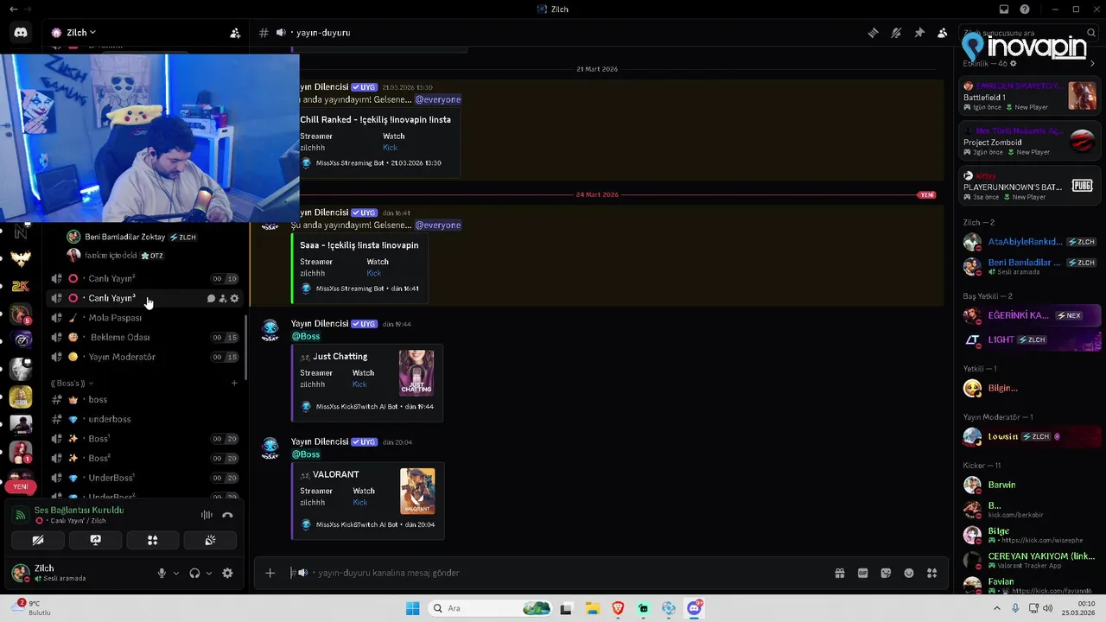Open the Threads icon in channel header
Screen dimensions: 1106x622
(x=874, y=33)
